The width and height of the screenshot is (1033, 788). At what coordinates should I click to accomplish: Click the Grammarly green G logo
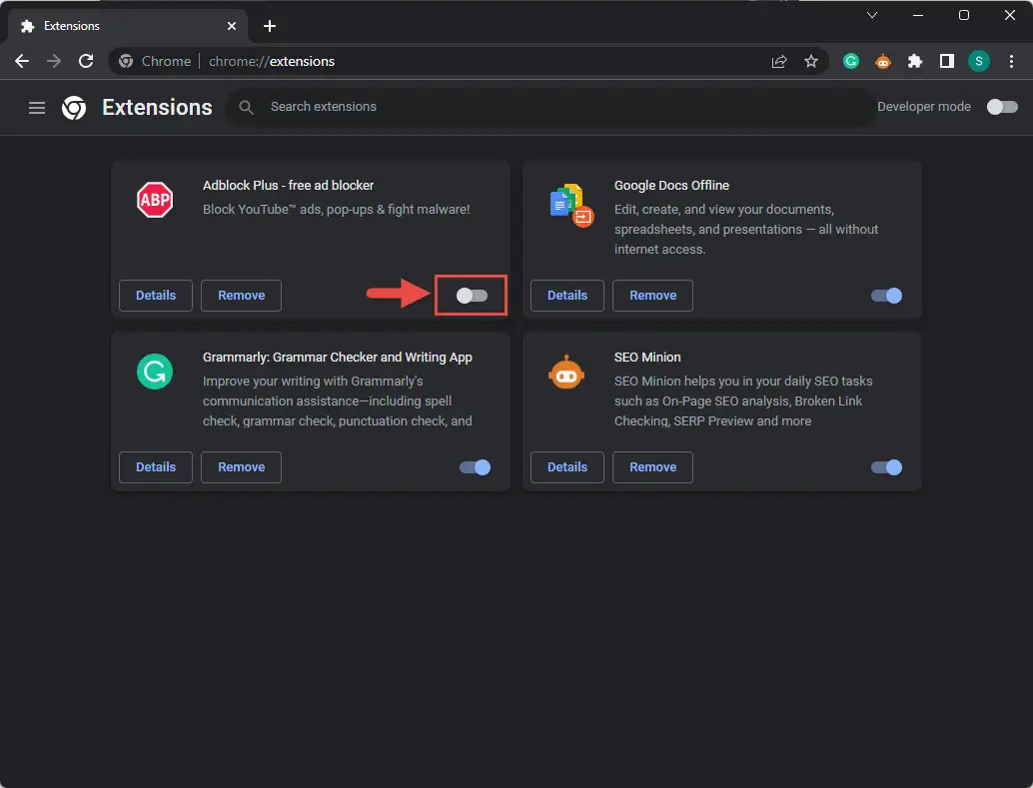pos(155,372)
